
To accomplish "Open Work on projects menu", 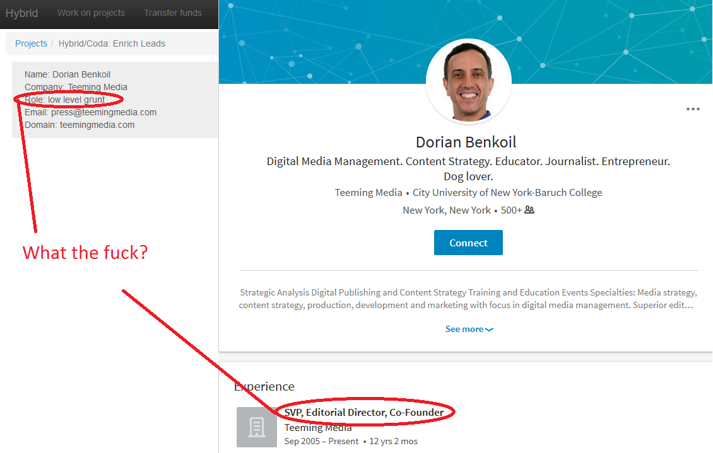I will pyautogui.click(x=91, y=13).
